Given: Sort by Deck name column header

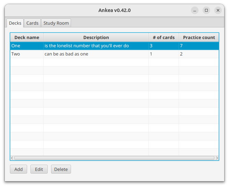Looking at the screenshot, I should click(27, 37).
